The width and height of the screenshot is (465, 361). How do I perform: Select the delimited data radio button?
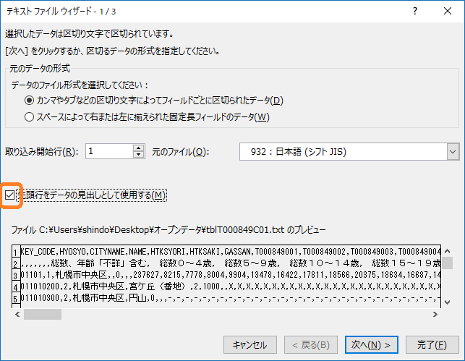click(30, 100)
